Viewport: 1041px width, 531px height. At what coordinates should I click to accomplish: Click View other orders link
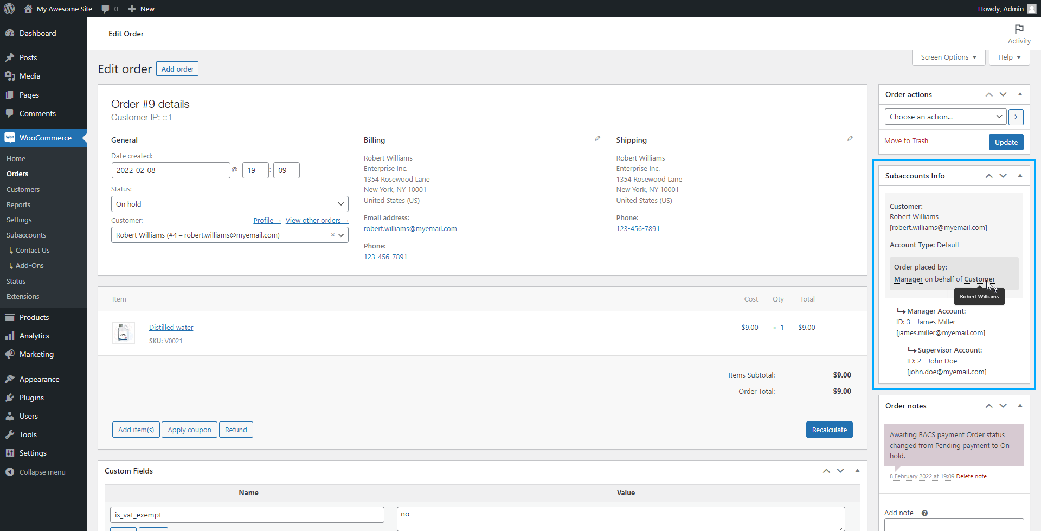pyautogui.click(x=317, y=220)
